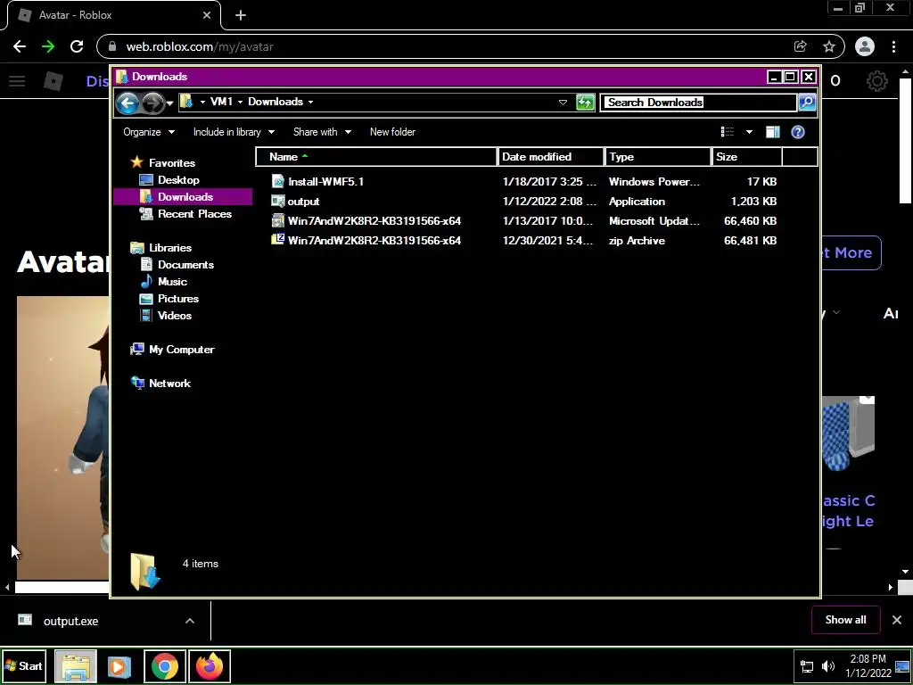913x685 pixels.
Task: Click the volume speaker tray icon
Action: (x=827, y=665)
